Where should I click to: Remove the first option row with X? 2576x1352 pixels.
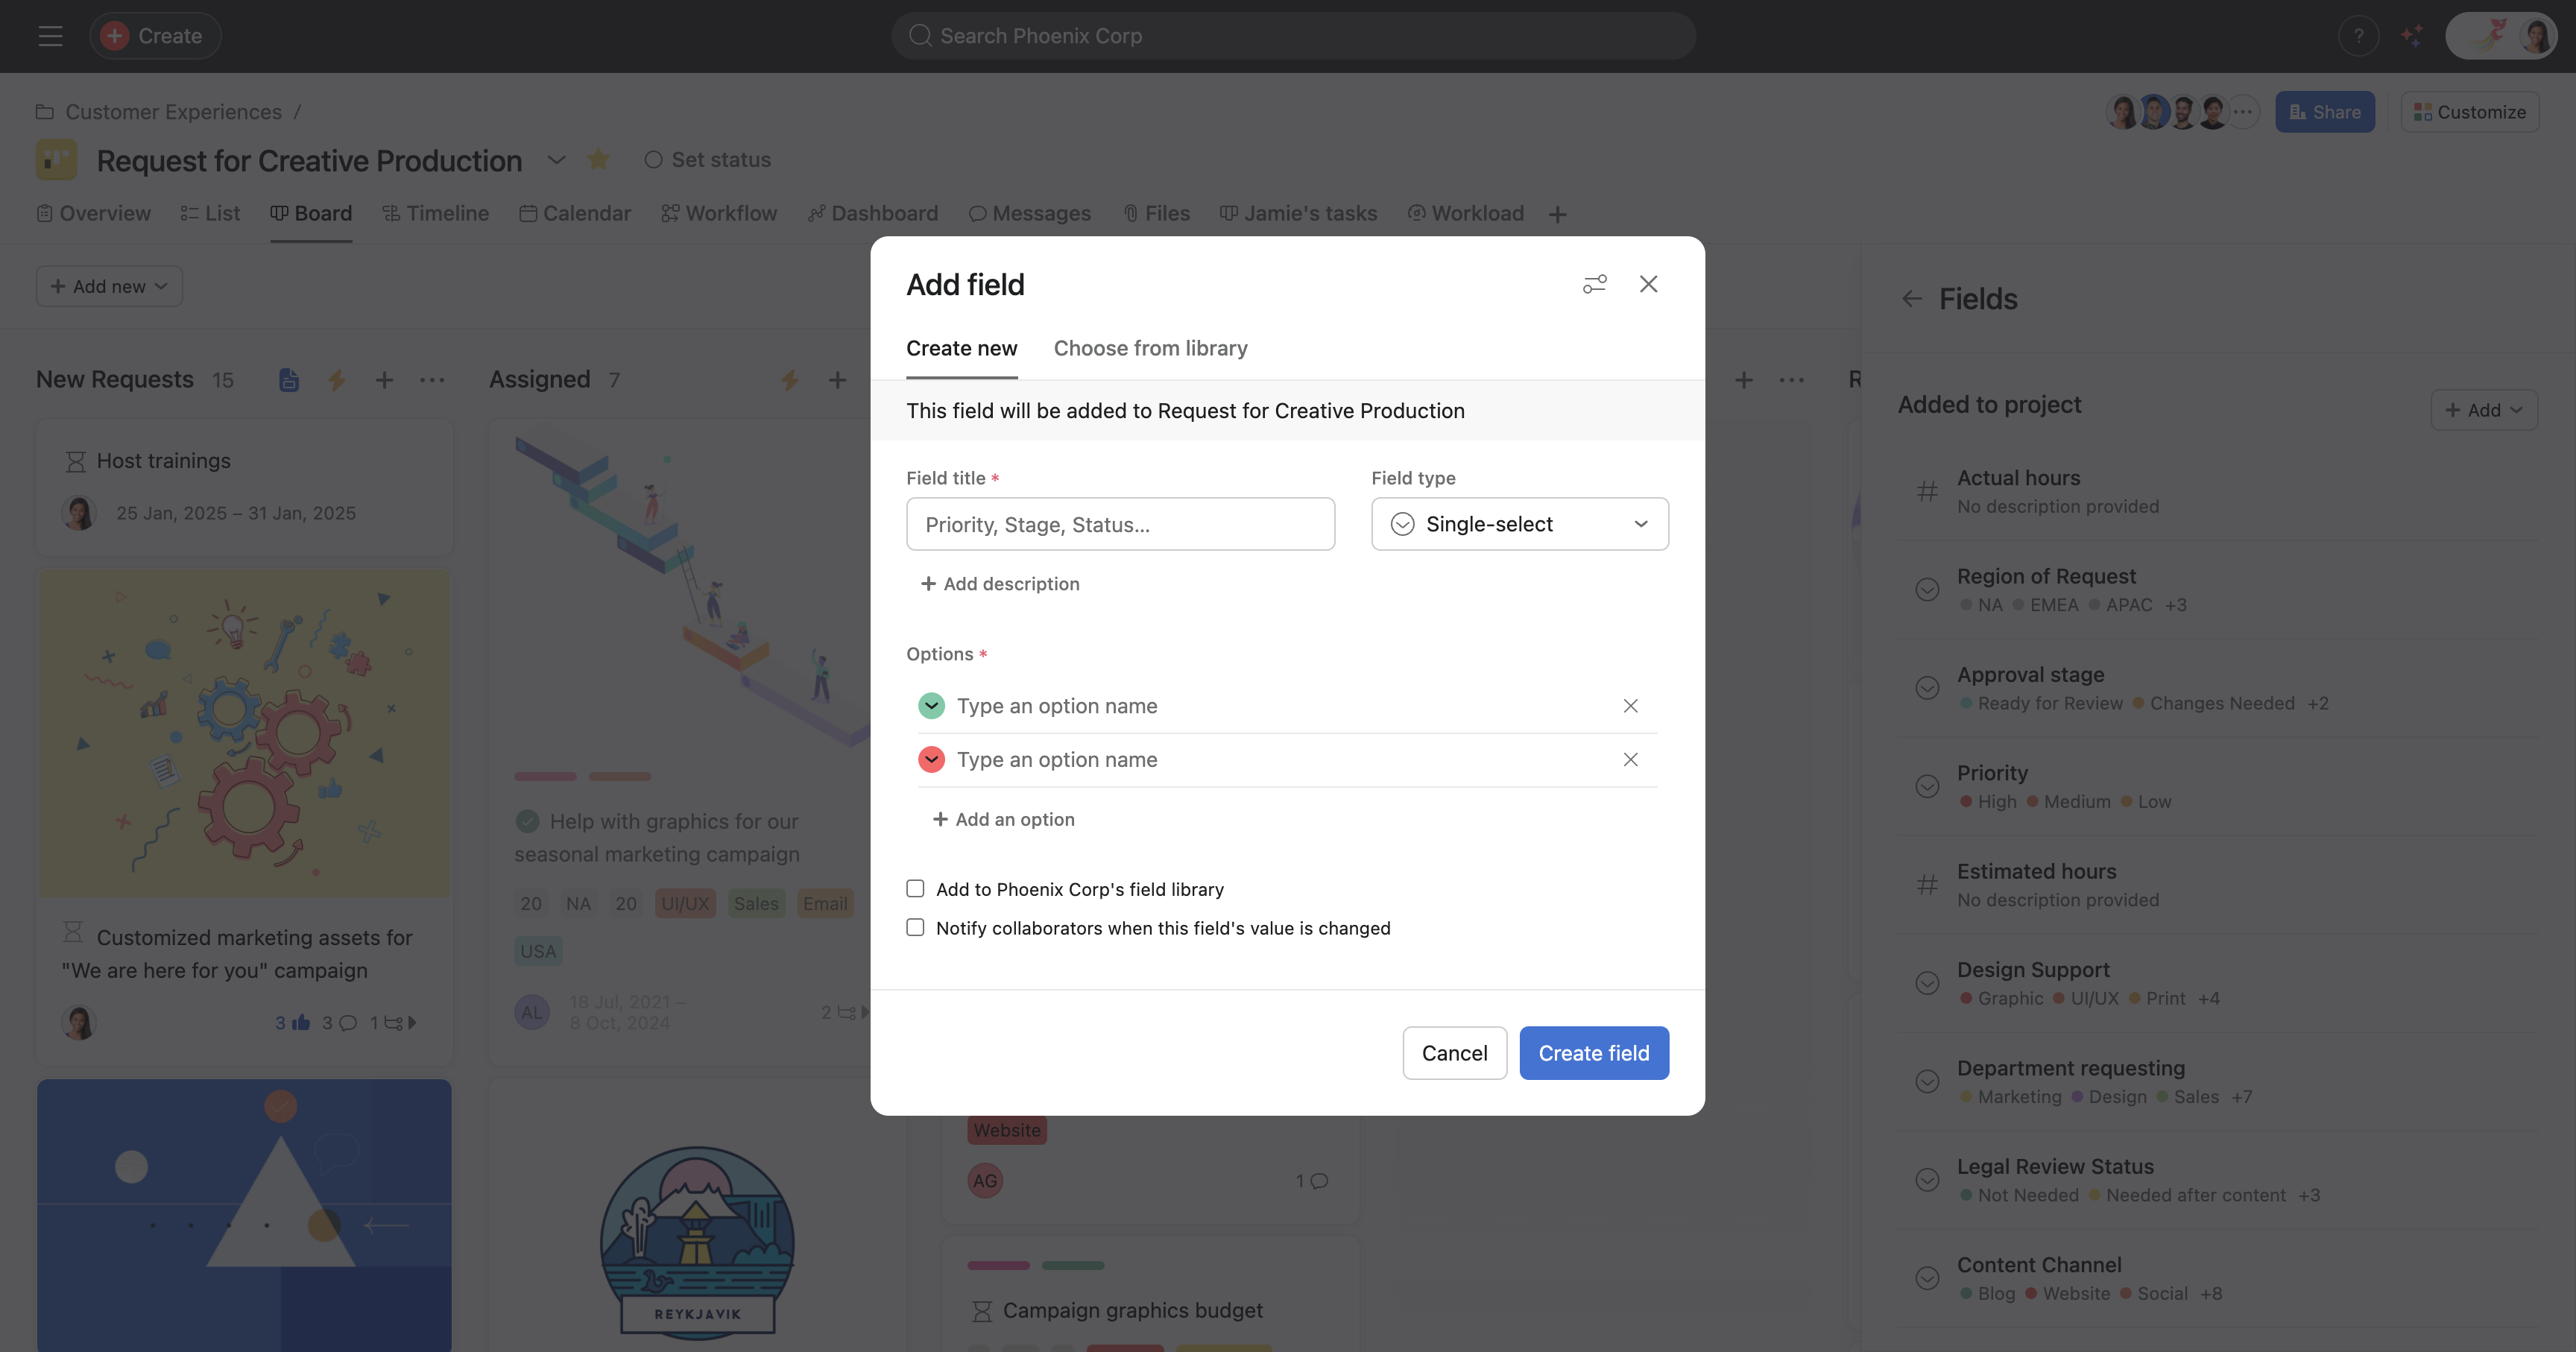pyautogui.click(x=1630, y=706)
